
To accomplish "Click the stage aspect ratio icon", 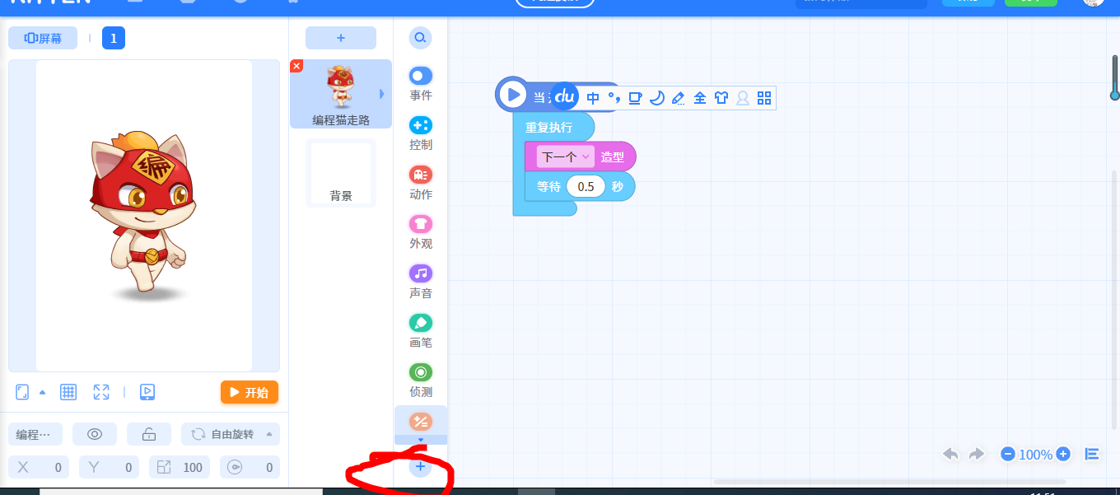I will point(22,392).
